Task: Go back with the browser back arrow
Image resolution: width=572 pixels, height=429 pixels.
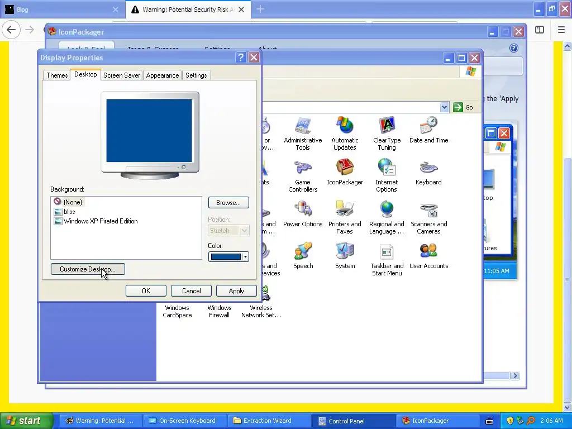Action: point(11,30)
